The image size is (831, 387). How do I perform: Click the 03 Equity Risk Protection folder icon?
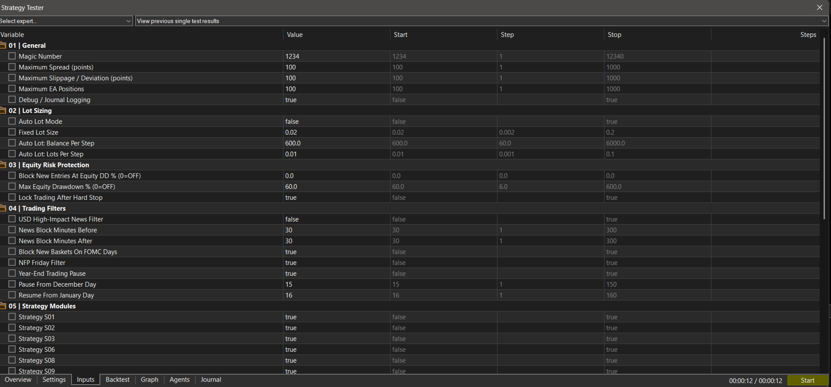[3, 165]
